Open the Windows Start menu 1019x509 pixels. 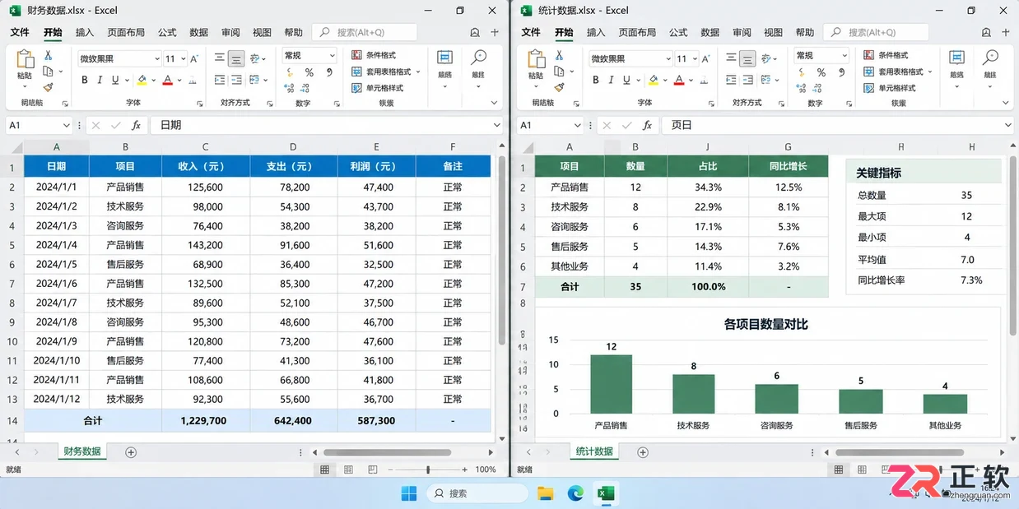tap(409, 493)
